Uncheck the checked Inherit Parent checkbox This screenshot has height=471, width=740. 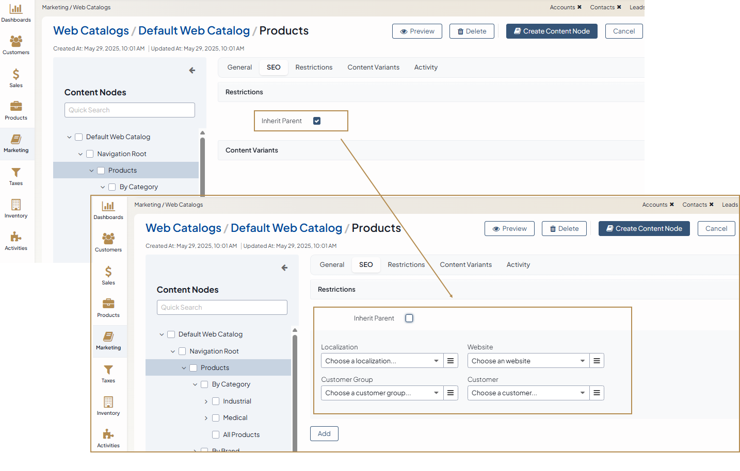pos(317,121)
